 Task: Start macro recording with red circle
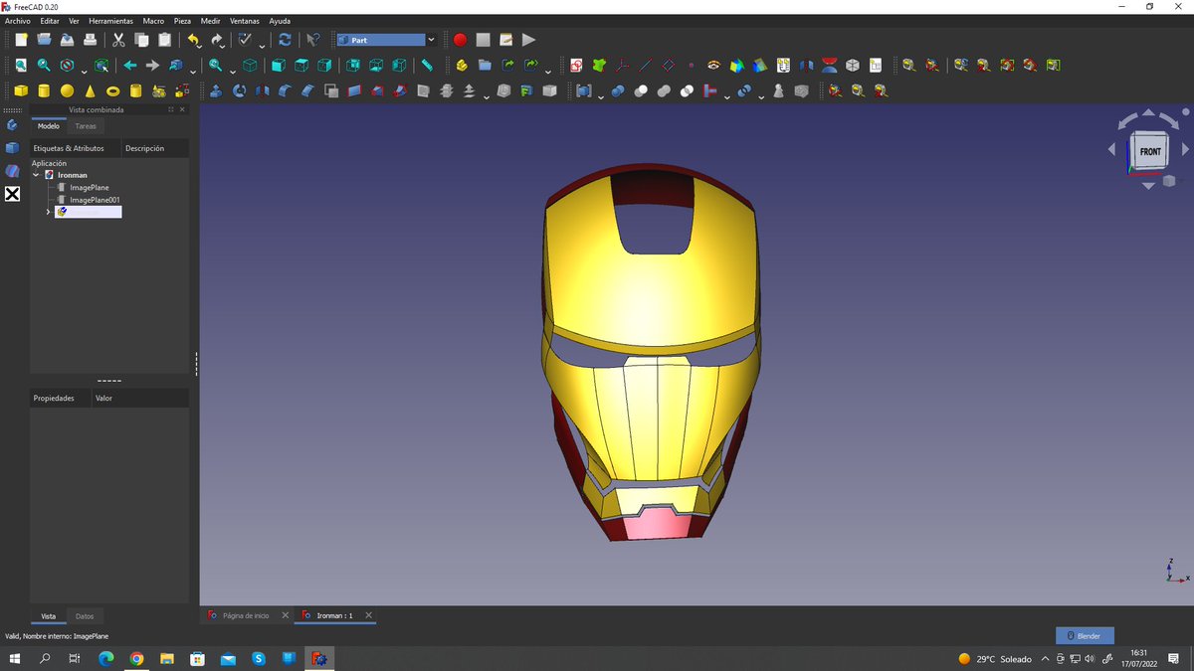tap(460, 40)
